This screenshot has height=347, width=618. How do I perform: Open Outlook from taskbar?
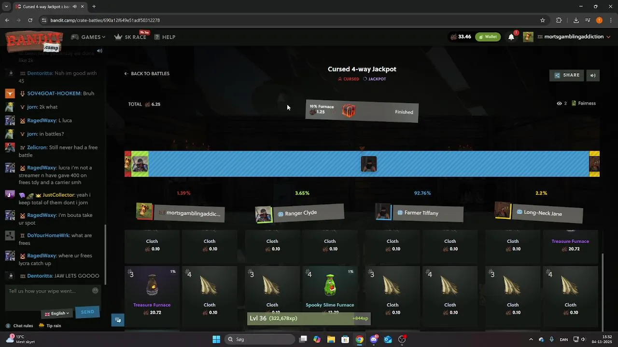click(388, 339)
